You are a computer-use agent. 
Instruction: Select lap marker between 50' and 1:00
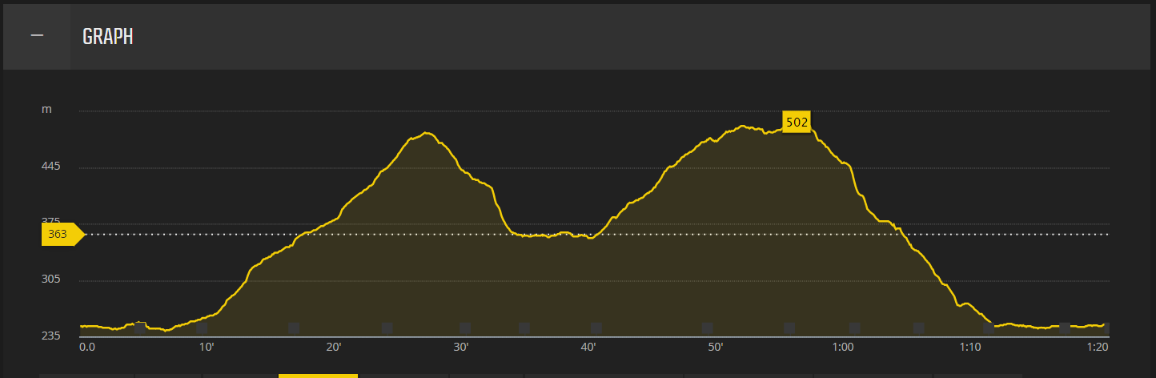pos(789,328)
